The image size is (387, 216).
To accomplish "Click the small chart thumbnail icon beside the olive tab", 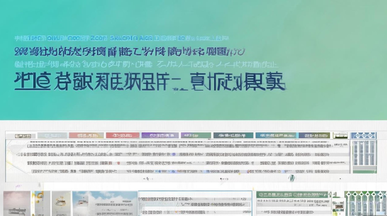I will click(340, 135).
